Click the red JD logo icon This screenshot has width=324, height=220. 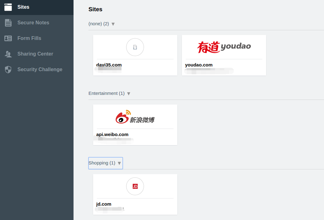[135, 187]
